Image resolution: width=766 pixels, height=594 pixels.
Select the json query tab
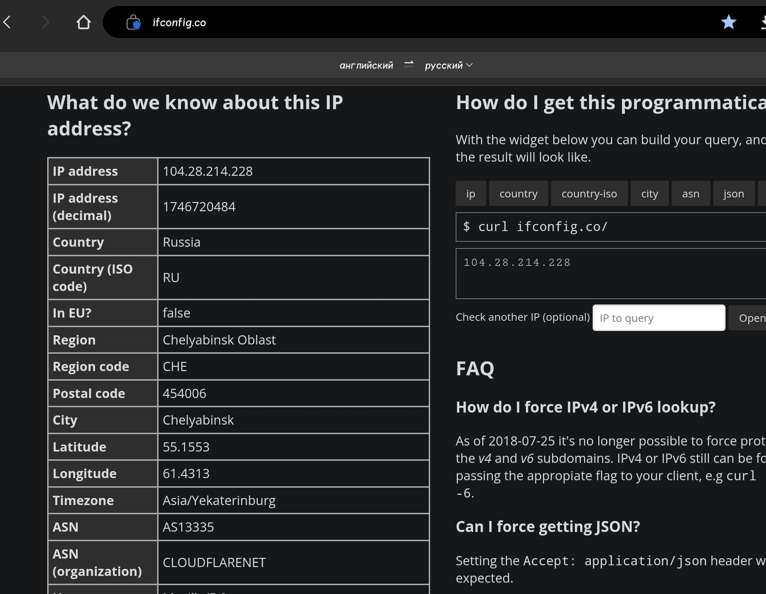pos(734,194)
